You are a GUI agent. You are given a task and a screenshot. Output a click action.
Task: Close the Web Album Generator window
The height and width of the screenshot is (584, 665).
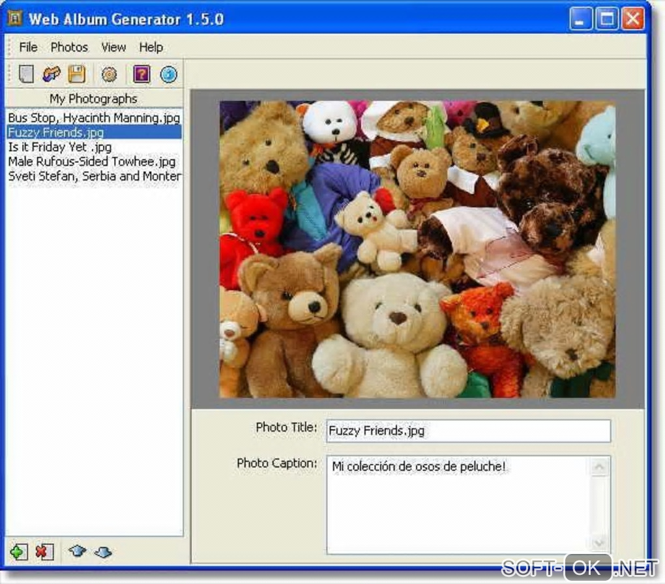[x=633, y=19]
